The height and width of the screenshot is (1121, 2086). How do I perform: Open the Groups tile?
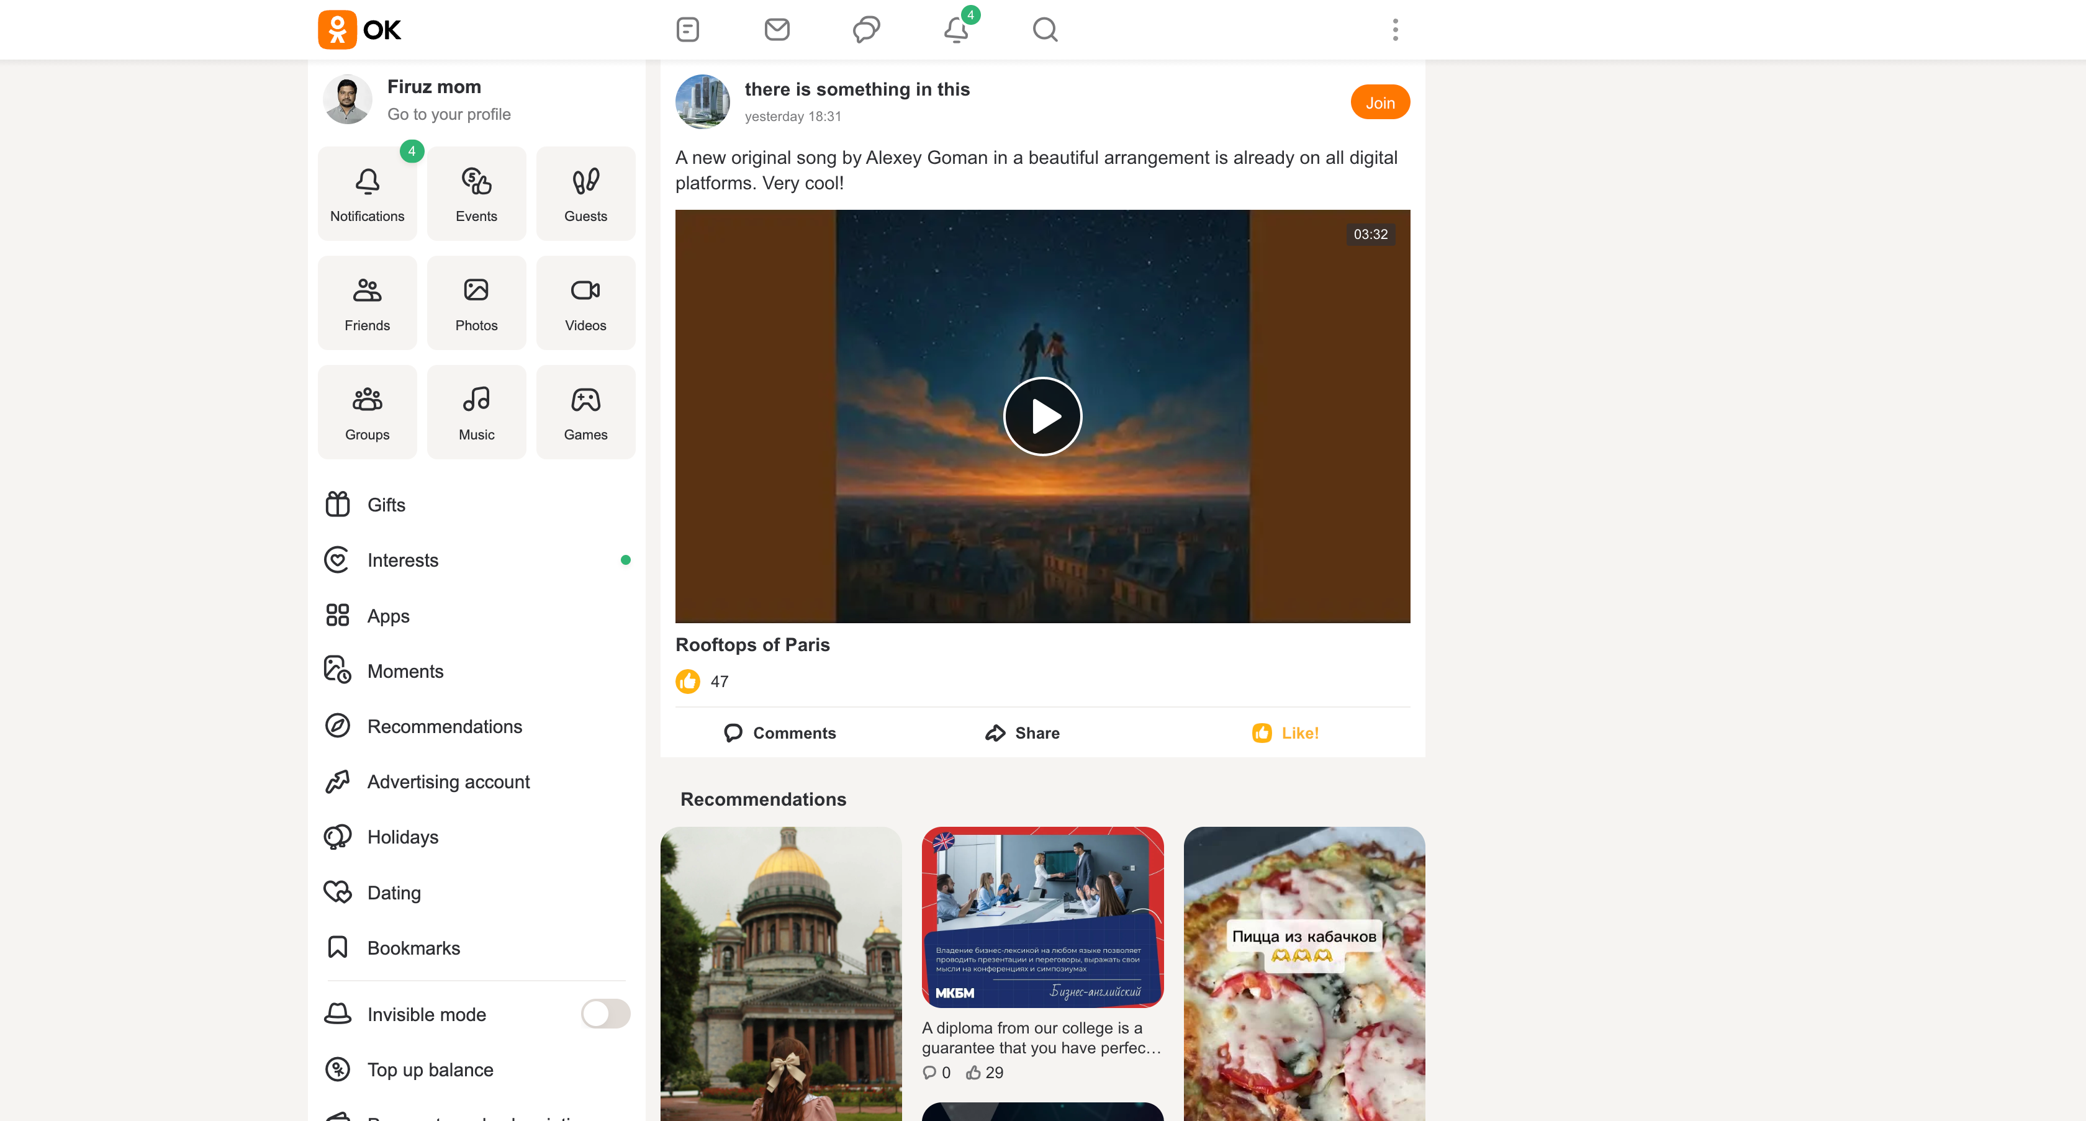pos(367,412)
